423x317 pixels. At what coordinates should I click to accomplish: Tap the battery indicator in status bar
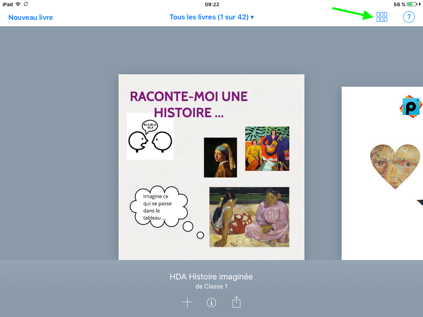(x=412, y=4)
